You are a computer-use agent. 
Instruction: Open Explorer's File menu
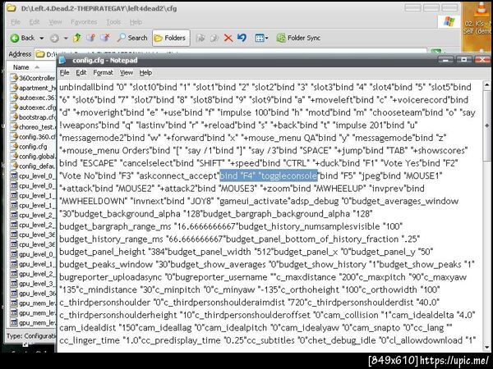point(16,22)
